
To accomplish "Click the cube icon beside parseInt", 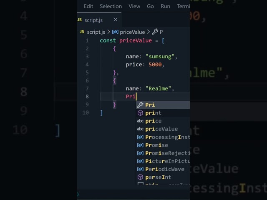I will (x=140, y=177).
